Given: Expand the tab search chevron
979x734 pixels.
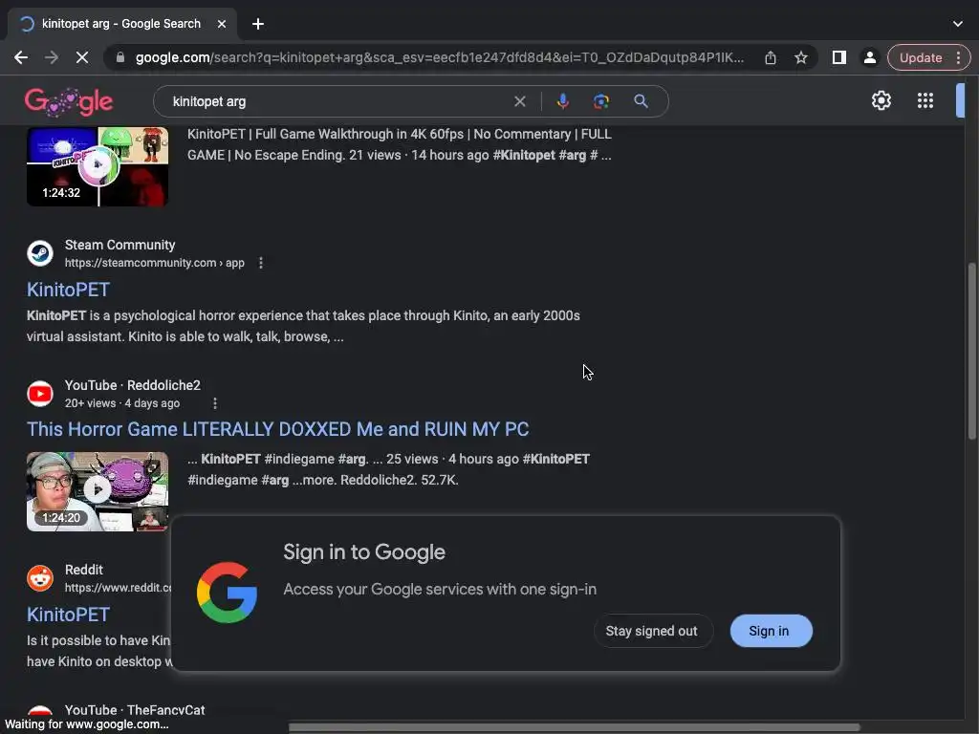Looking at the screenshot, I should [x=958, y=24].
